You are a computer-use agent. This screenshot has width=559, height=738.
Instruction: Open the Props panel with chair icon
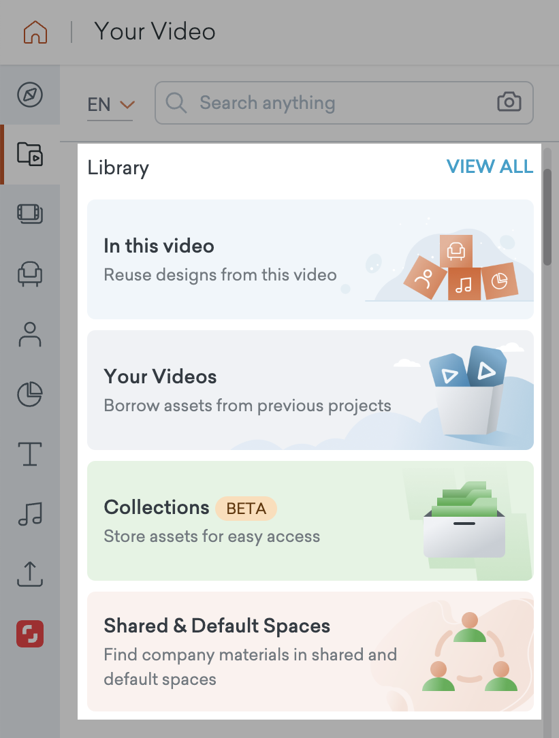tap(30, 274)
